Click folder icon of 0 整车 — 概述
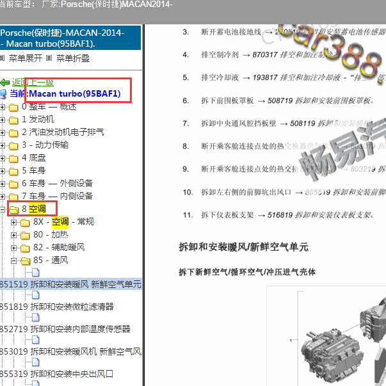Image resolution: width=386 pixels, height=386 pixels. click(13, 108)
